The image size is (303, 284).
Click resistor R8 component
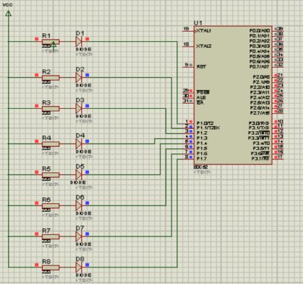51,267
